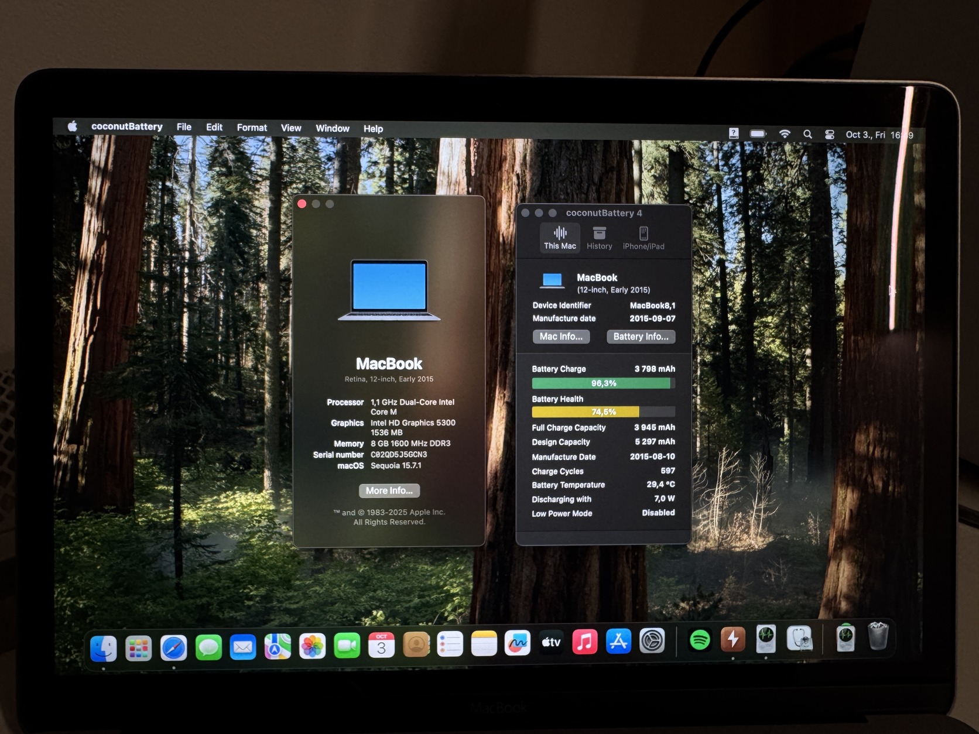Click the charge cycles count "597"
This screenshot has height=734, width=979.
(x=668, y=471)
